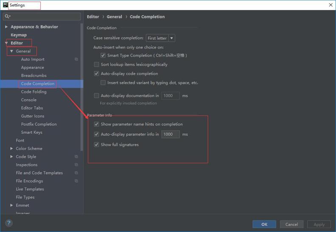Open Live Templates settings
Image resolution: width=336 pixels, height=232 pixels.
point(30,189)
